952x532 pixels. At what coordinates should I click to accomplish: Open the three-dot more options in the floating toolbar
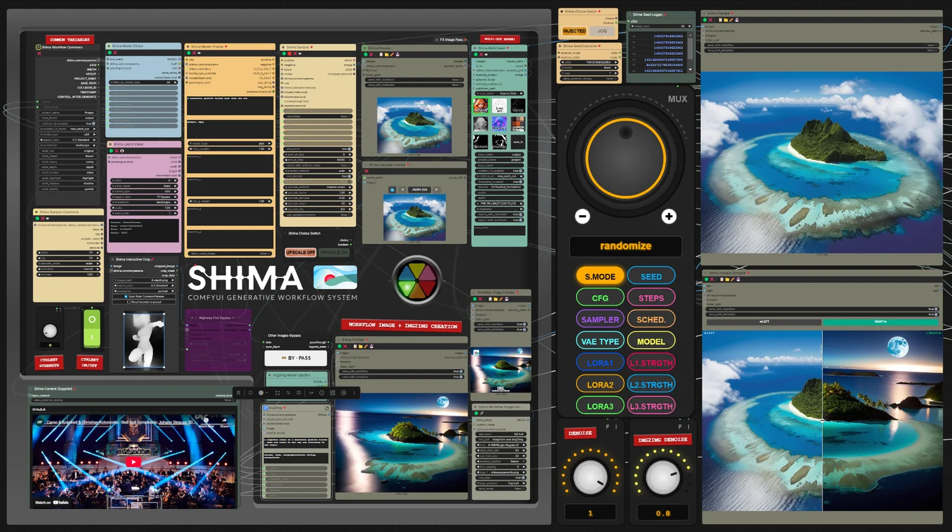pyautogui.click(x=355, y=392)
